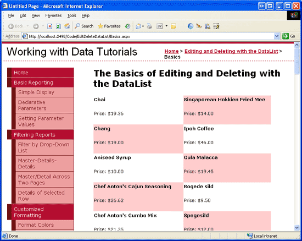Open the Favorites menu in menu bar
Screen dimensions: 302x241
tap(53, 15)
